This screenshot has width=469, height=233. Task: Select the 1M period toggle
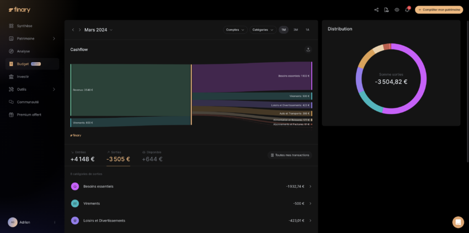click(x=284, y=30)
